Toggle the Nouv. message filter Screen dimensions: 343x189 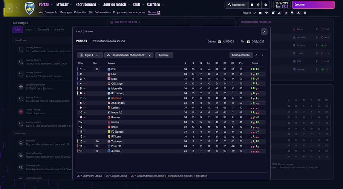(29, 29)
